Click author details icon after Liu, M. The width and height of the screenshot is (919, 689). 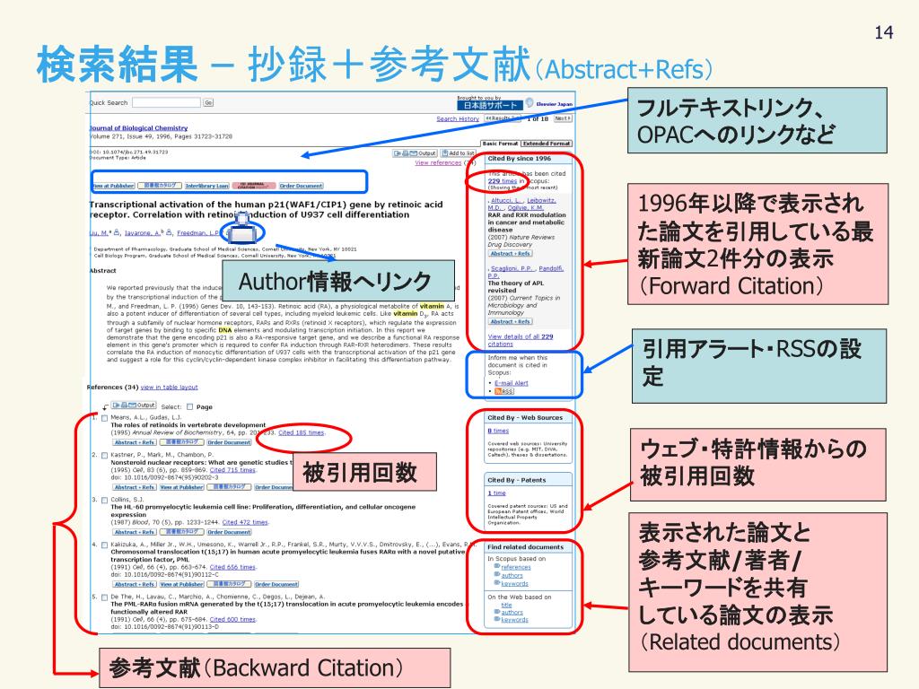coord(118,232)
